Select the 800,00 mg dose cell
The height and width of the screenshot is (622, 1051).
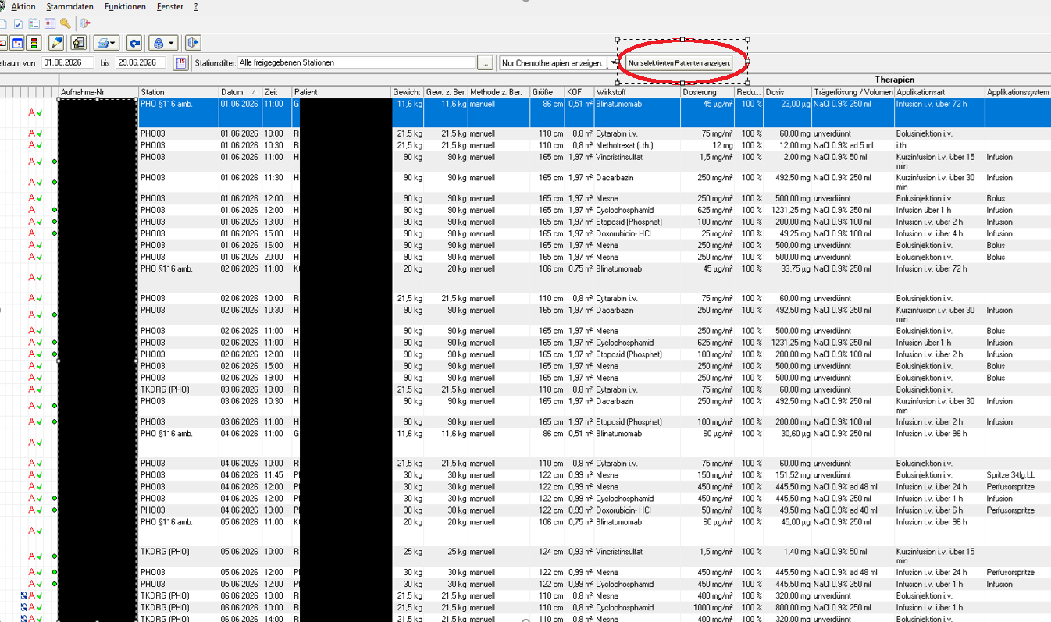coord(787,607)
